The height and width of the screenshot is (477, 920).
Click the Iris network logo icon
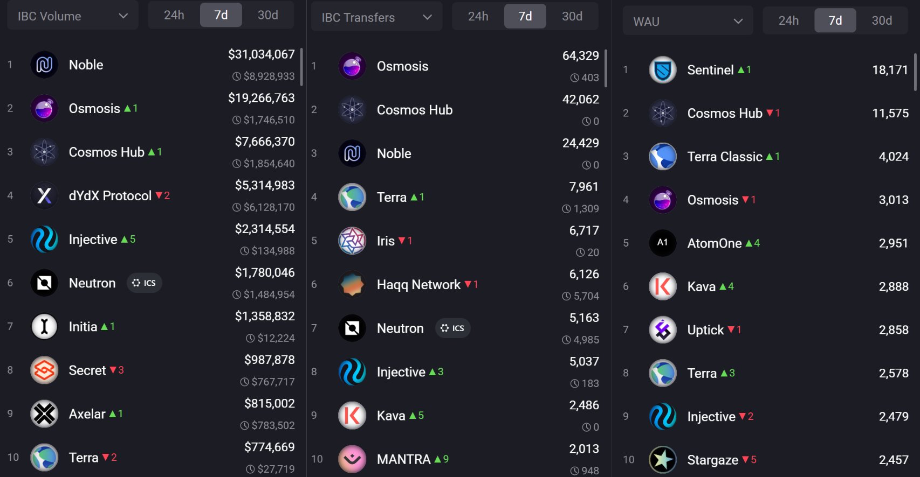coord(352,241)
